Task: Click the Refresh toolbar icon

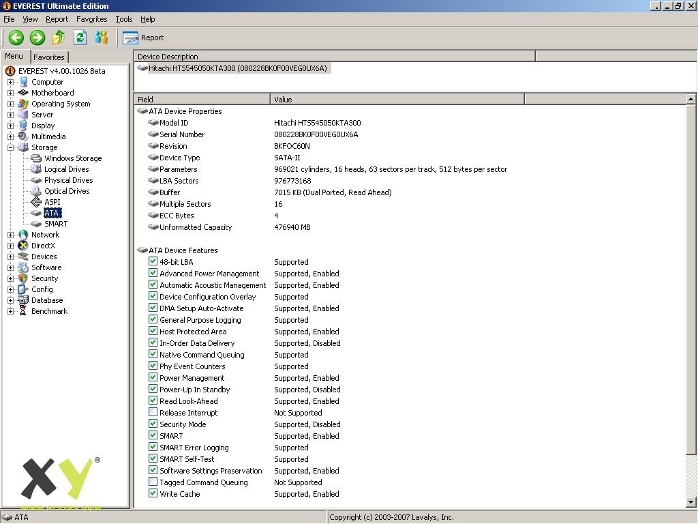Action: [x=80, y=38]
